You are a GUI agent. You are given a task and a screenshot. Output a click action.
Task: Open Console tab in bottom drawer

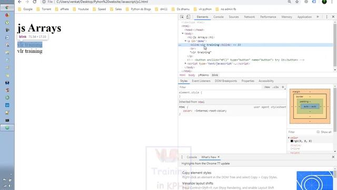click(x=192, y=157)
